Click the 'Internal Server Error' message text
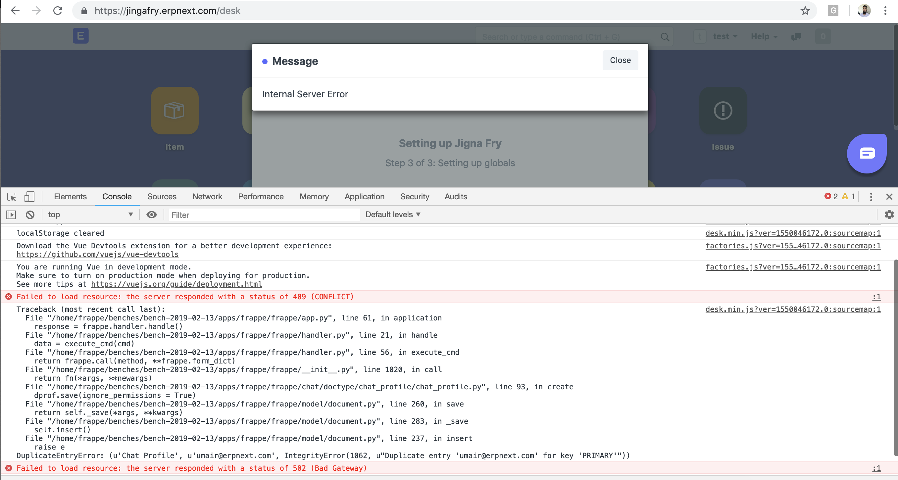 pyautogui.click(x=305, y=94)
